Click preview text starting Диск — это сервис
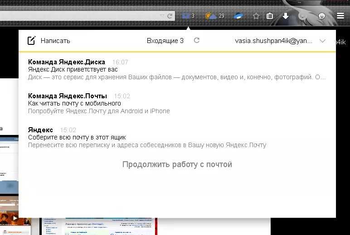 click(x=177, y=77)
